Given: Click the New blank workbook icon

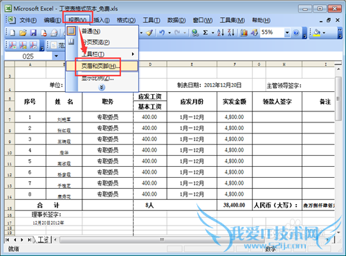Looking at the screenshot, I should (x=12, y=33).
